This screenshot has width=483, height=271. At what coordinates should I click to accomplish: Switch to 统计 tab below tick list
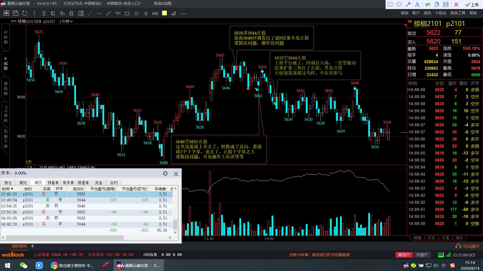point(459,238)
